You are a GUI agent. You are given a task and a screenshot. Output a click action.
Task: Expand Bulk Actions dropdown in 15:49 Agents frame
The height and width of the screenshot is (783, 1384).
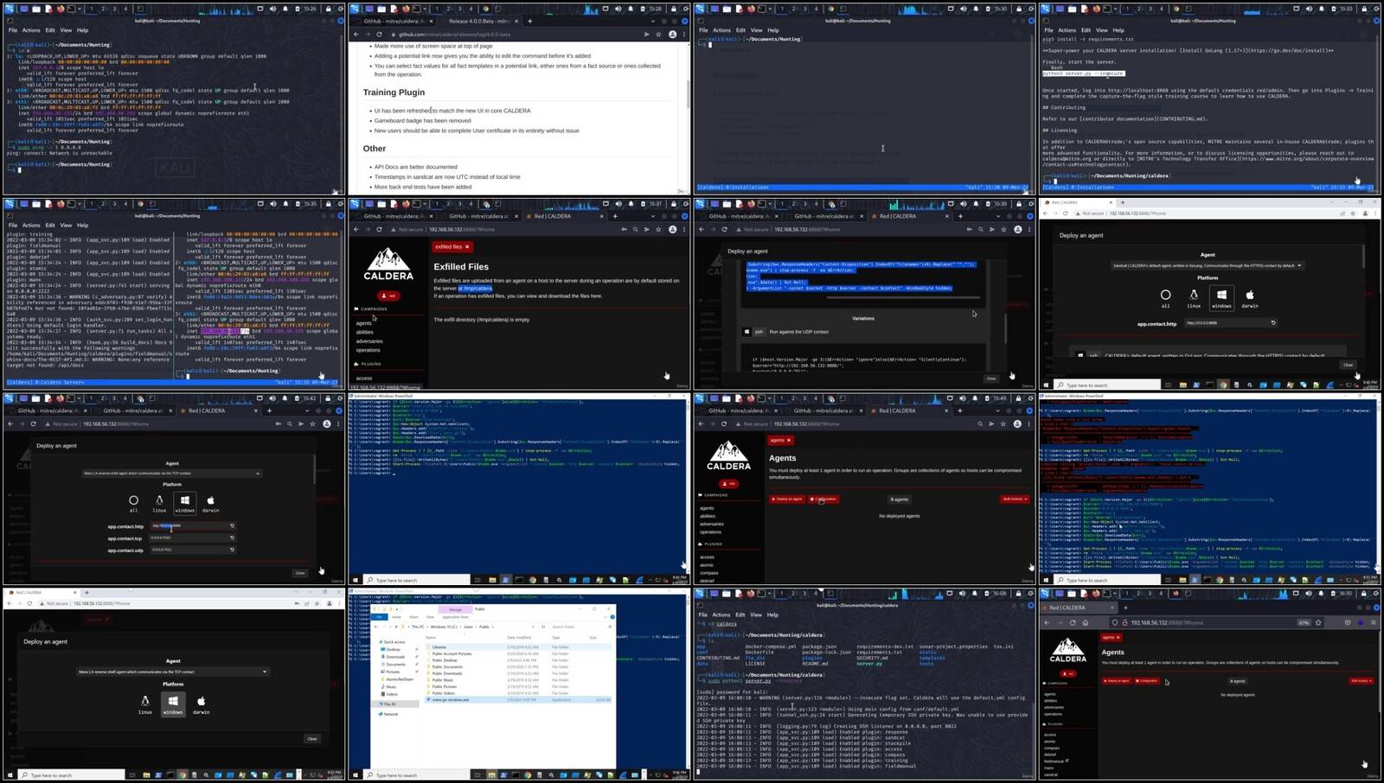pyautogui.click(x=1015, y=499)
